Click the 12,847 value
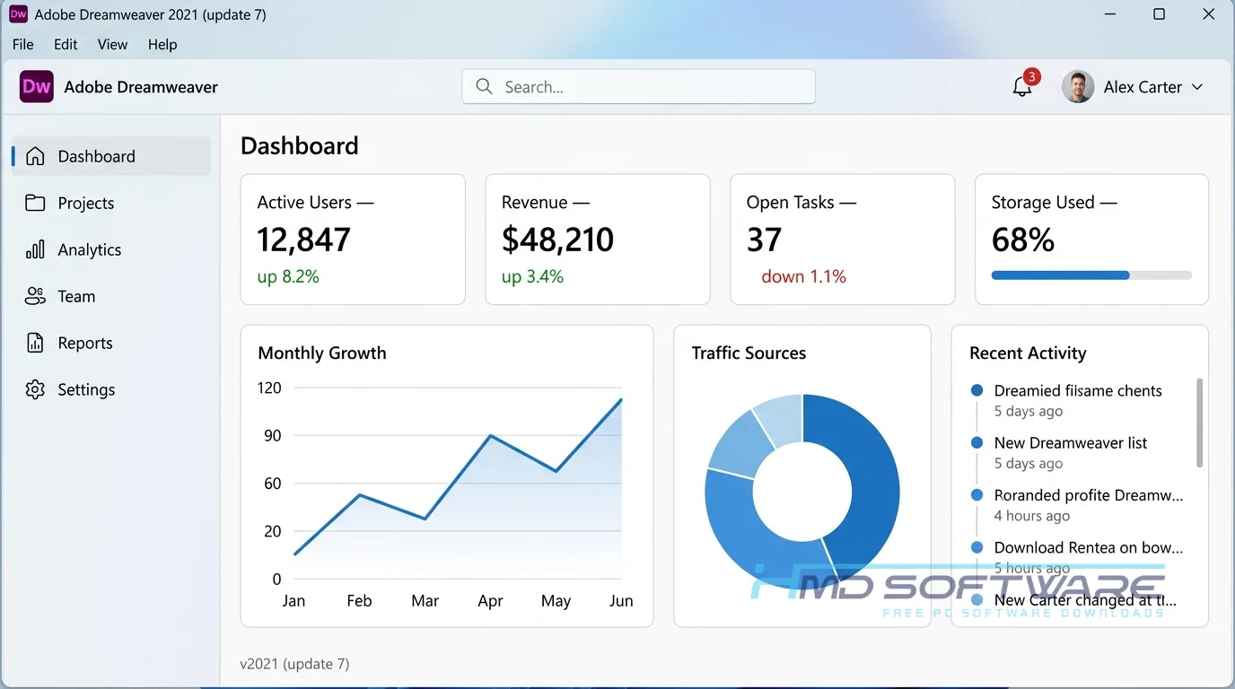 click(x=303, y=240)
